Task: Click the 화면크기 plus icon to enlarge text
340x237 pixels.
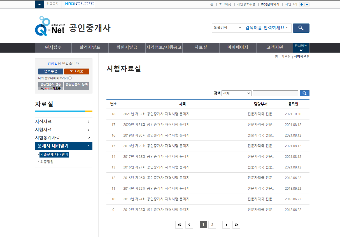Action: point(301,4)
